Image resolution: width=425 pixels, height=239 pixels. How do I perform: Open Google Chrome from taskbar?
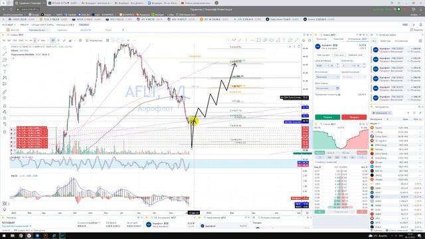pyautogui.click(x=21, y=236)
